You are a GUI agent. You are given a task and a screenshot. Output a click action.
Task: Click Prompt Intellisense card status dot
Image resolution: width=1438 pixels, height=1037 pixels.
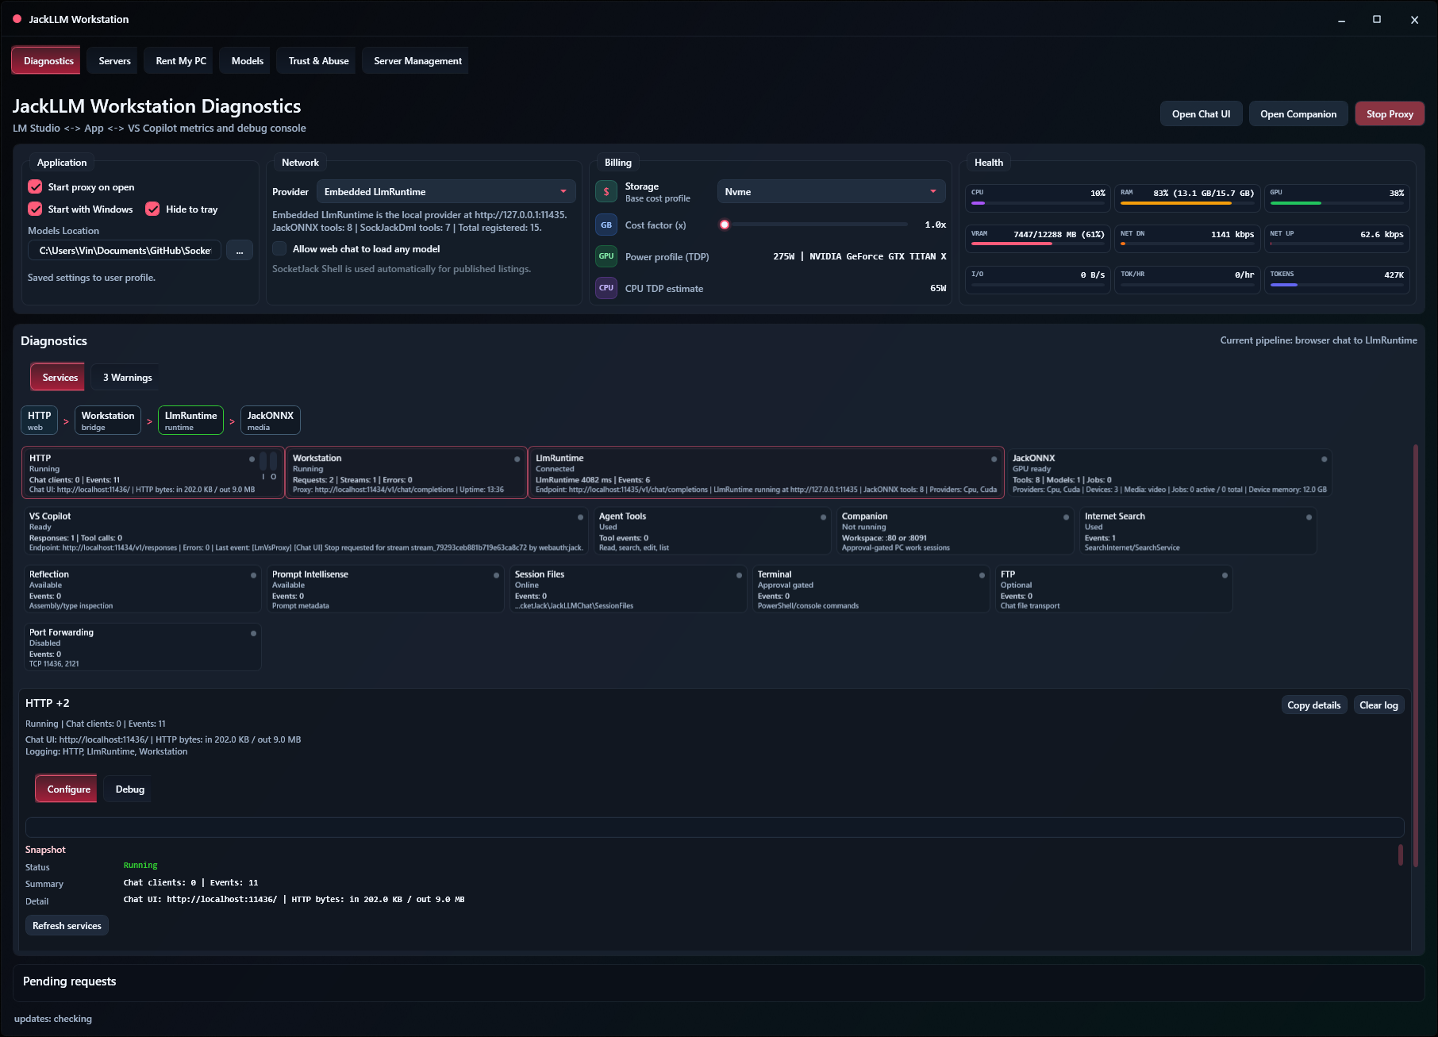(496, 575)
